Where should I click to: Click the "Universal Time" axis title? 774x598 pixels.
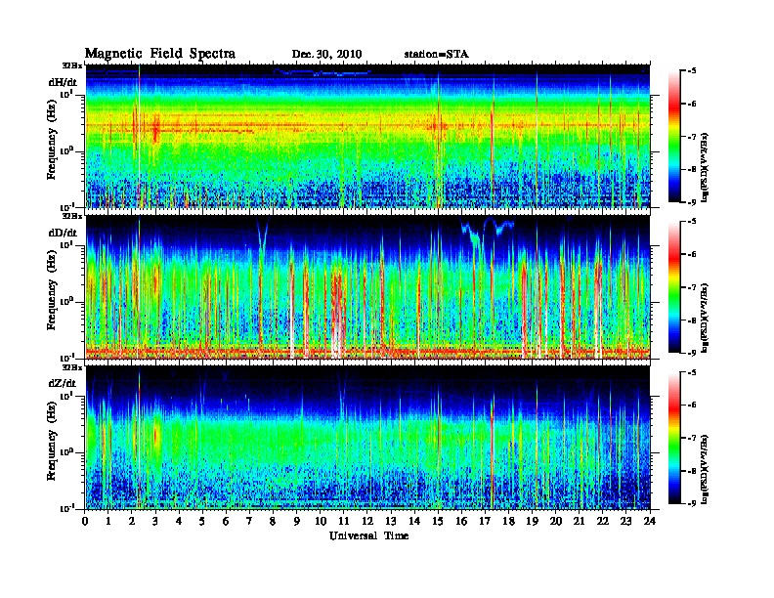coord(368,535)
